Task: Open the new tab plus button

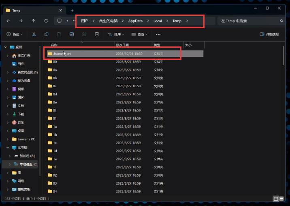Action: (x=72, y=10)
